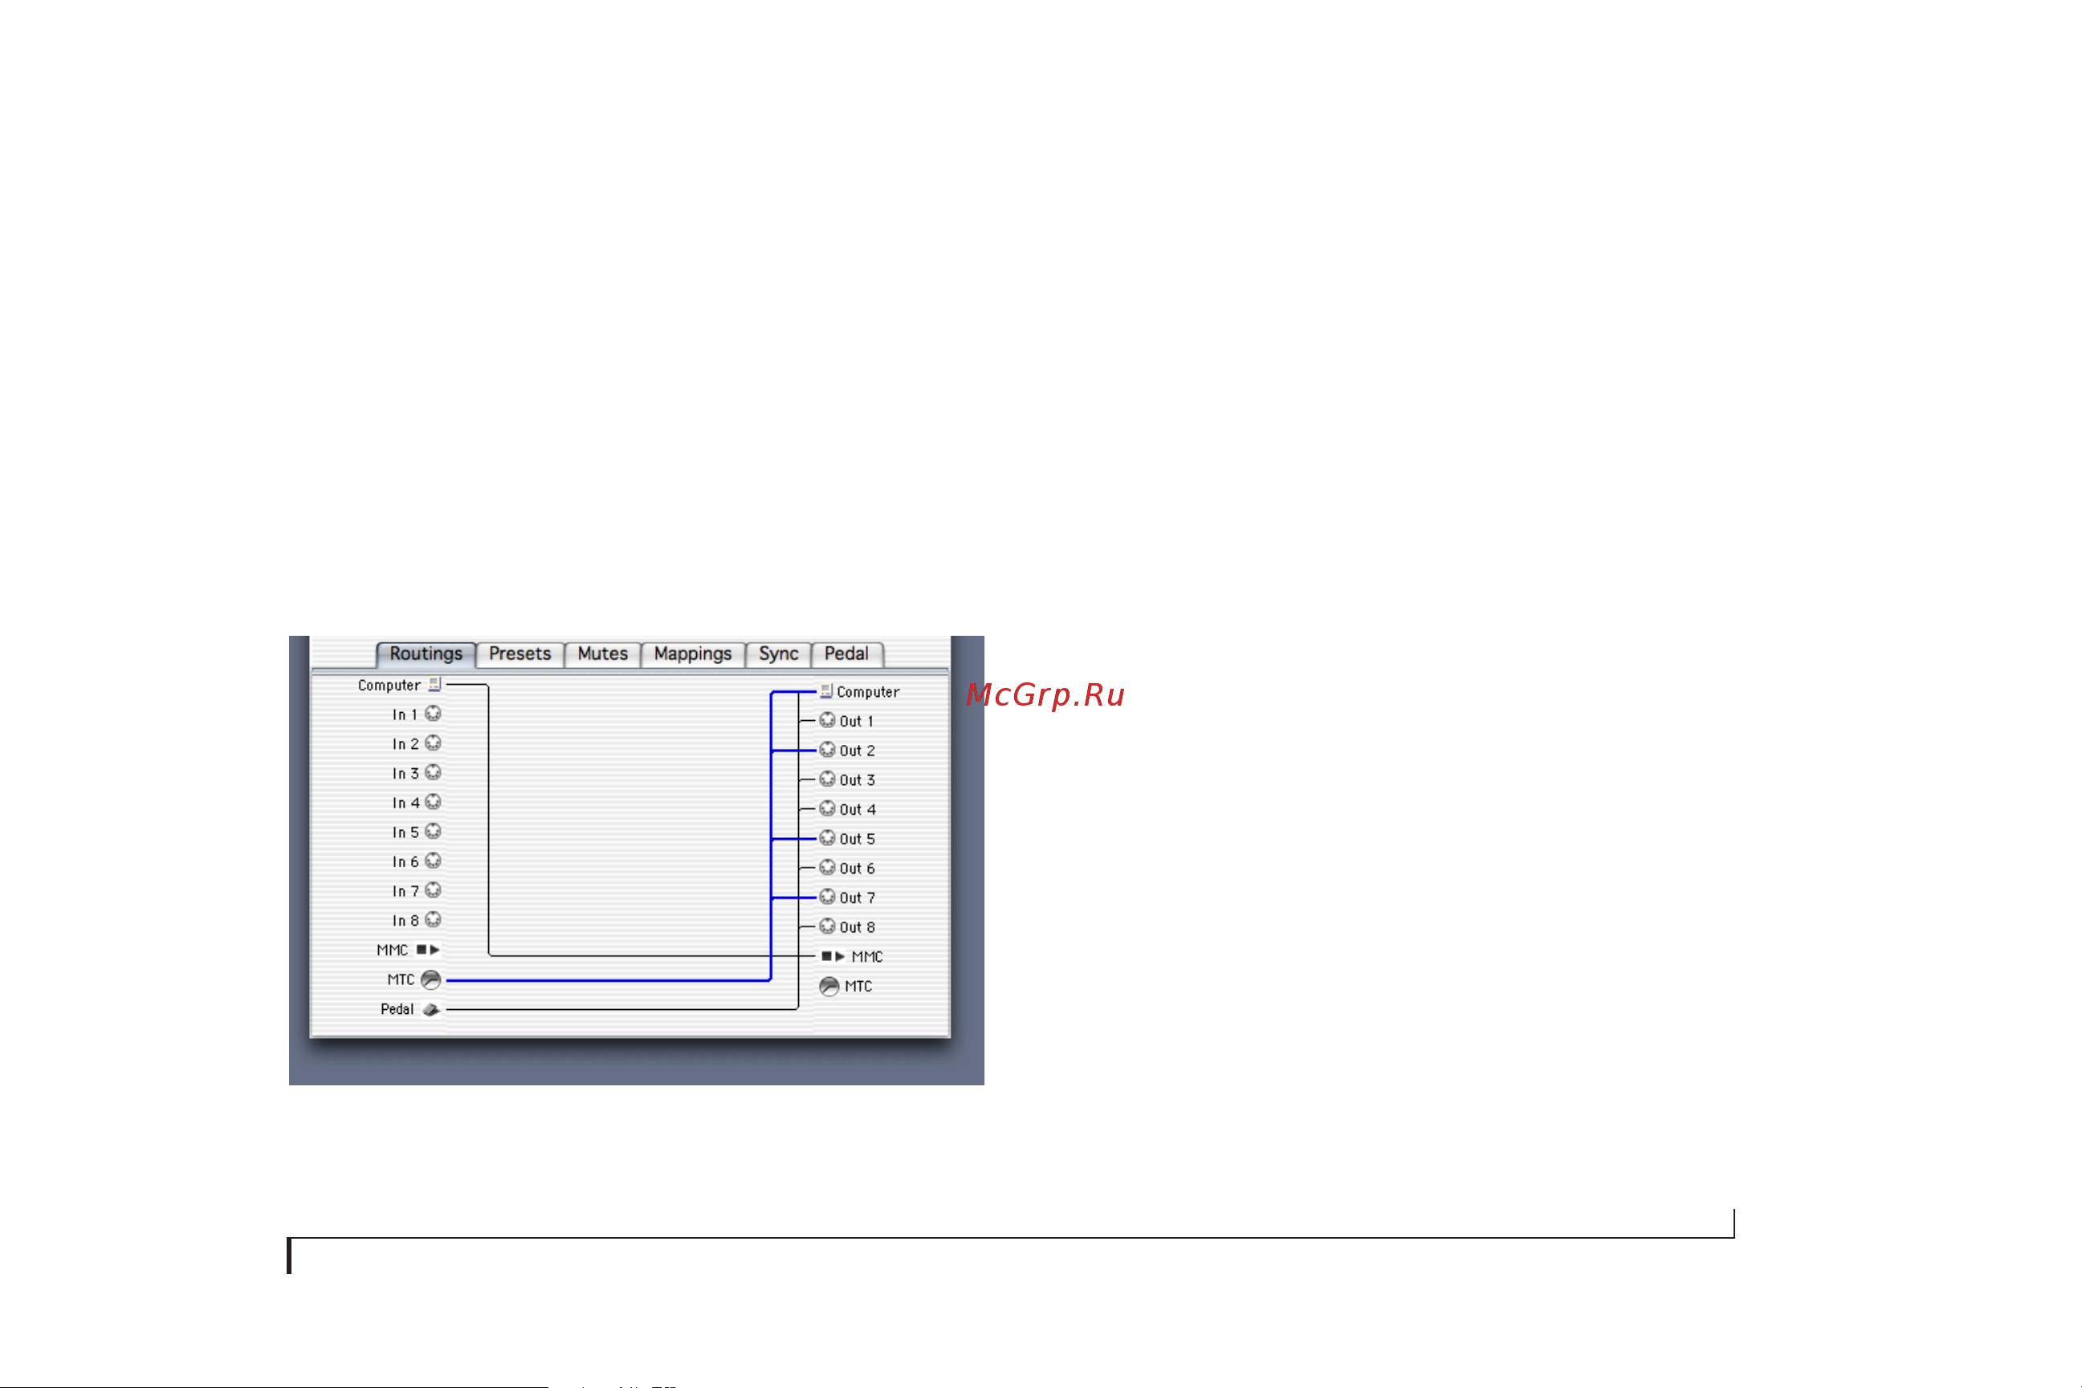This screenshot has width=2082, height=1388.
Task: Open the Pedal tab
Action: pyautogui.click(x=846, y=654)
